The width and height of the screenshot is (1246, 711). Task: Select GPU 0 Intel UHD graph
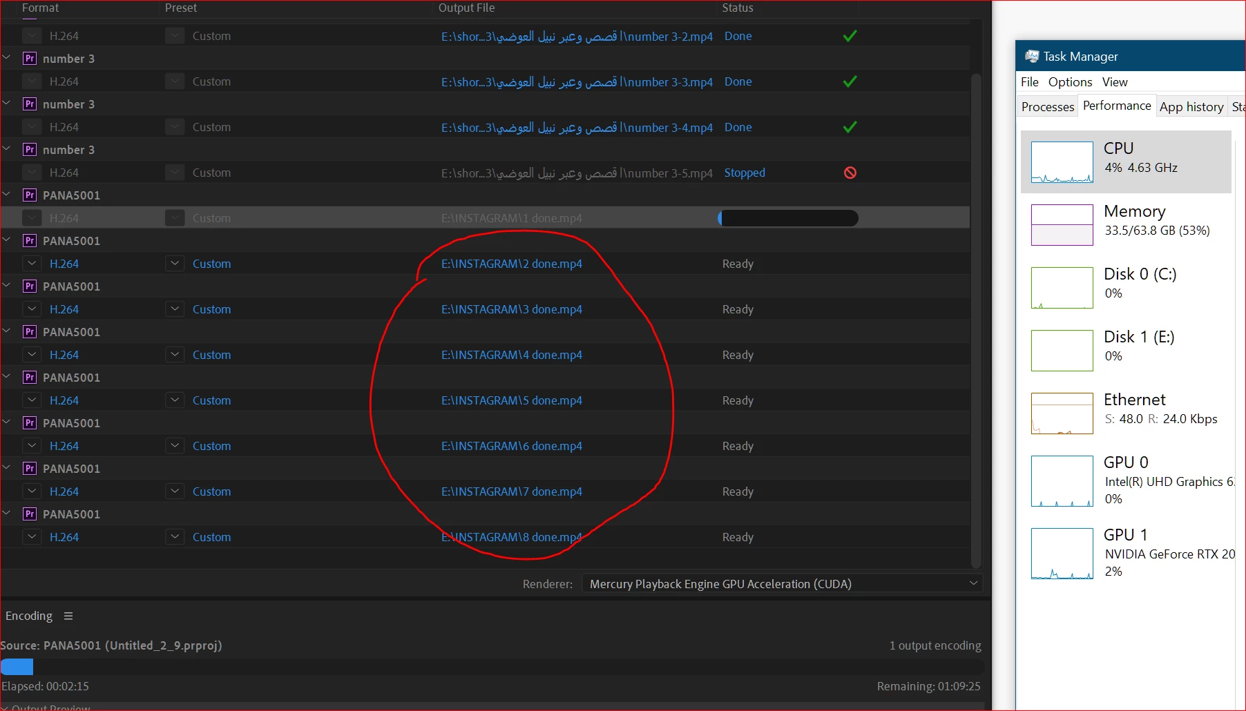(x=1062, y=480)
